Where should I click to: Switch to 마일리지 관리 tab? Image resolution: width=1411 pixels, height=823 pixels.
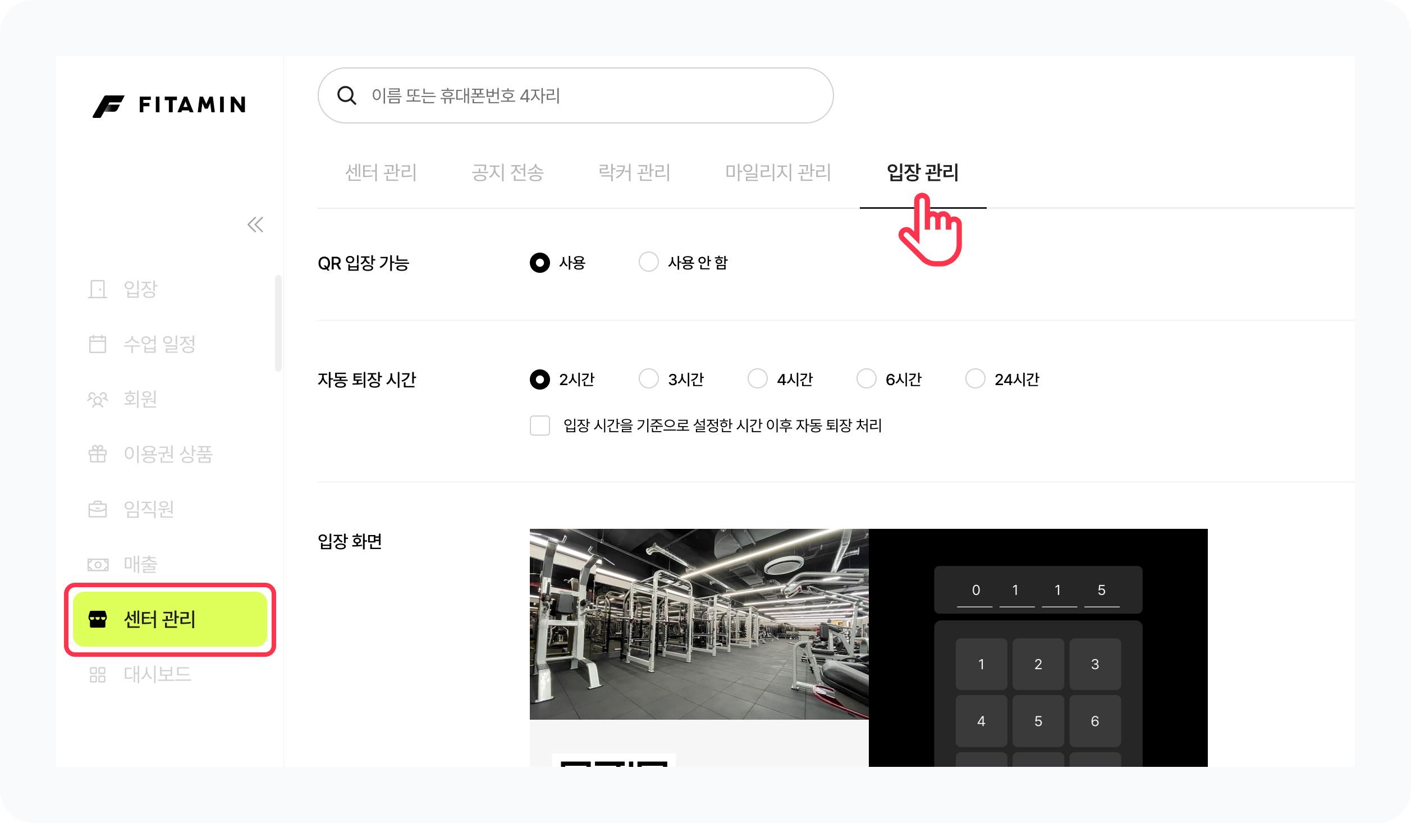(x=777, y=172)
